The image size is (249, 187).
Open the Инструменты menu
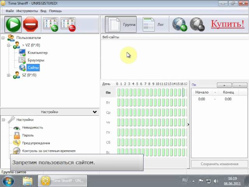pos(27,11)
